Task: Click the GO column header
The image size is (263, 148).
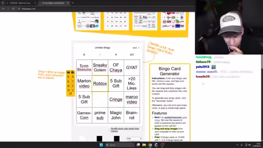Action: tap(132, 55)
